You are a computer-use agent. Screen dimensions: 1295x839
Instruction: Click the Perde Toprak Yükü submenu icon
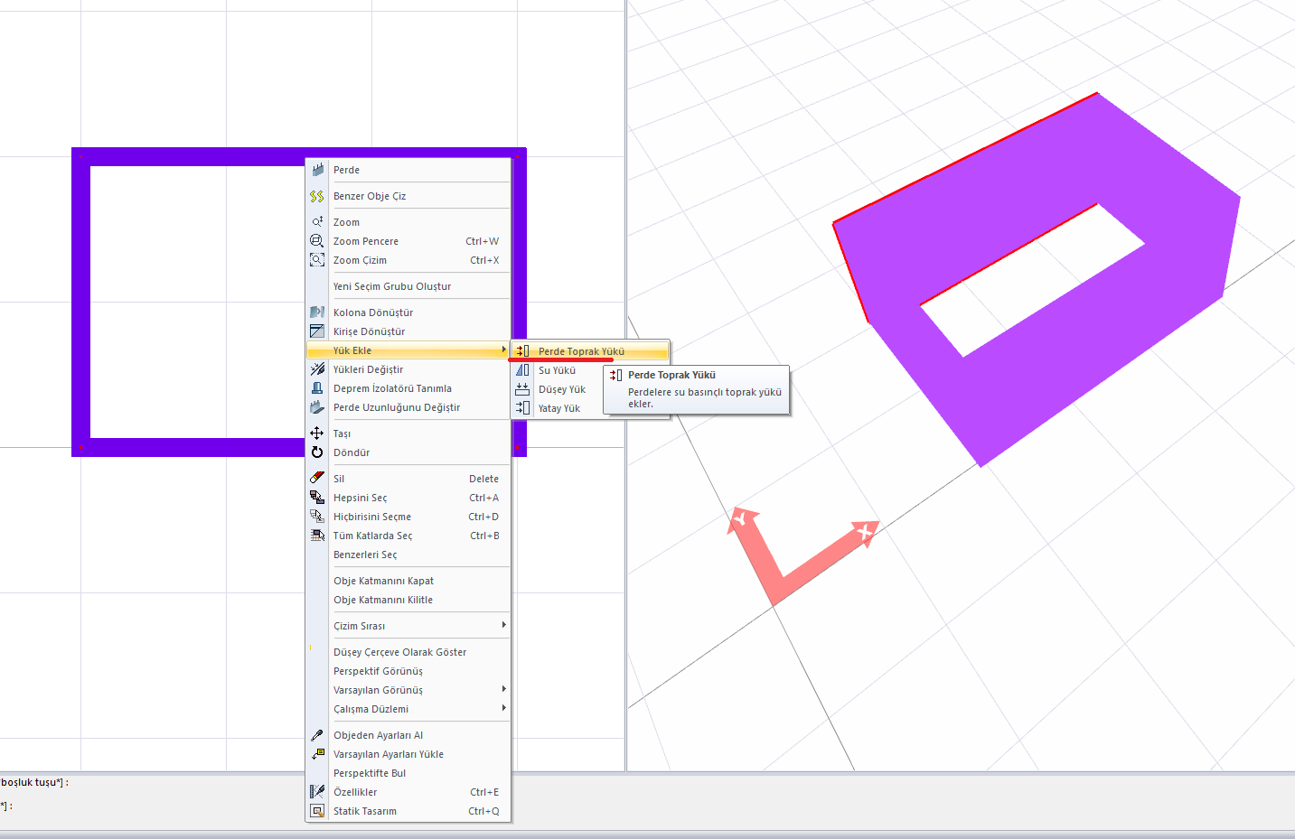click(x=522, y=351)
